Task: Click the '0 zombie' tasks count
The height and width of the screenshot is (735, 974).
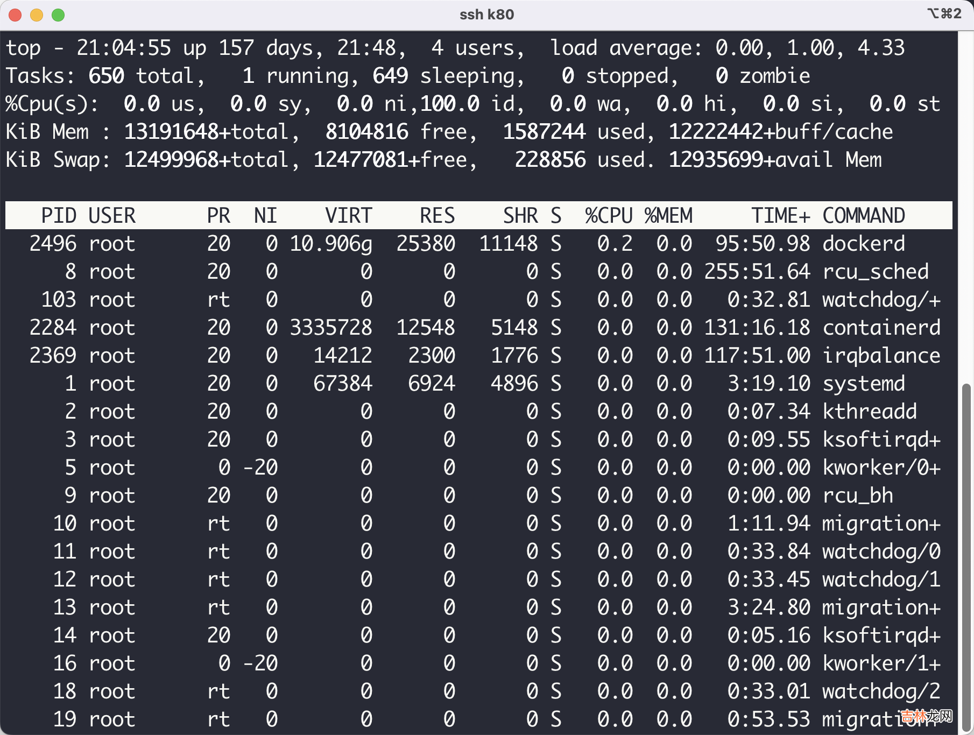Action: click(763, 76)
